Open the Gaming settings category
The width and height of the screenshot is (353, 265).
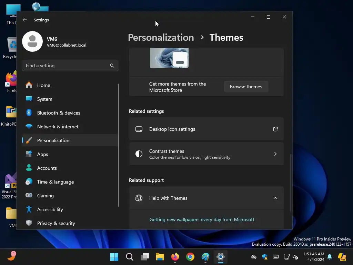(70, 196)
